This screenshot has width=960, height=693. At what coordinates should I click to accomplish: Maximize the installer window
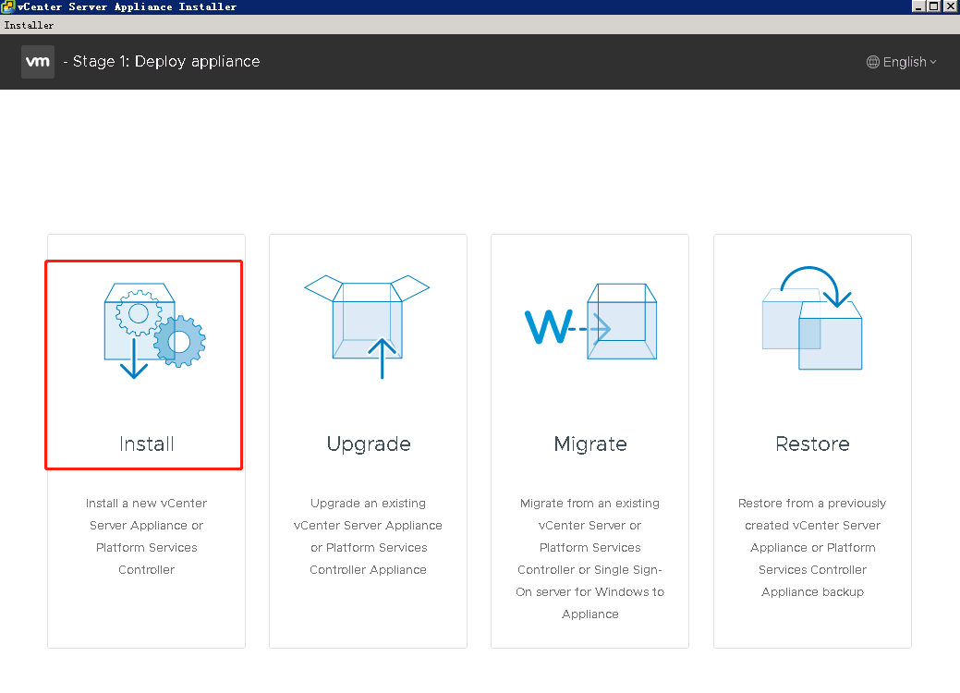pos(934,6)
